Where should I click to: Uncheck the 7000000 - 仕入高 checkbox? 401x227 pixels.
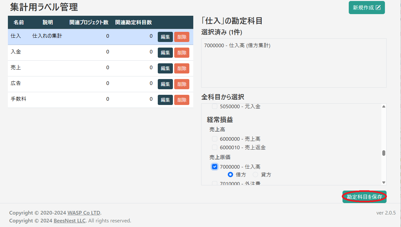[215, 167]
